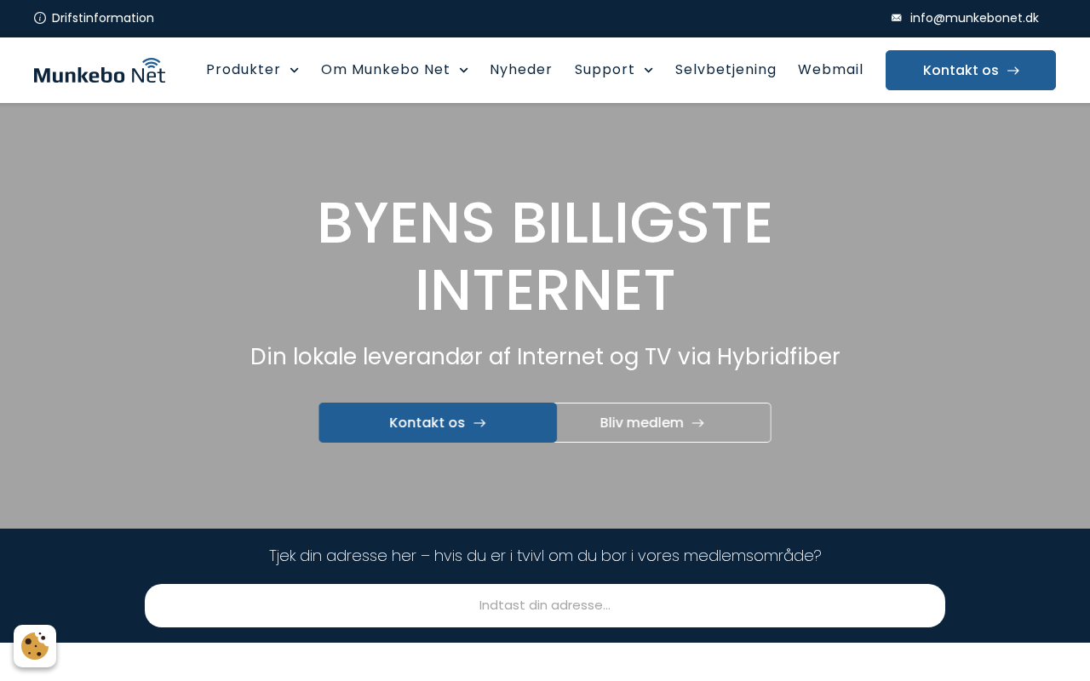This screenshot has width=1090, height=681.
Task: Open the Drifstinformation link
Action: click(x=103, y=18)
